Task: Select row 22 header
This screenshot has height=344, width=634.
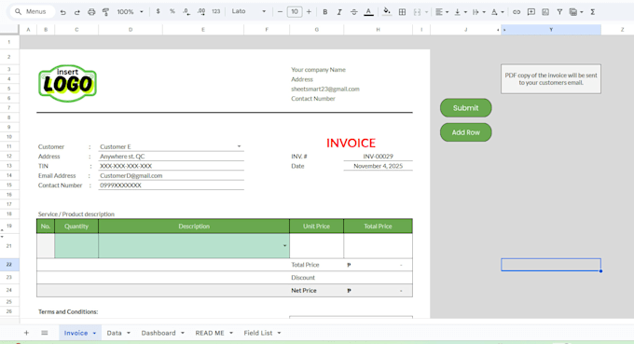Action: 9,265
